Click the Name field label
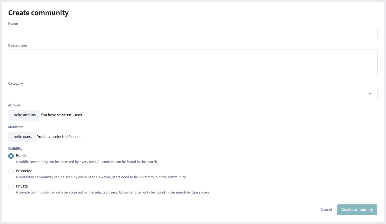 click(x=13, y=24)
